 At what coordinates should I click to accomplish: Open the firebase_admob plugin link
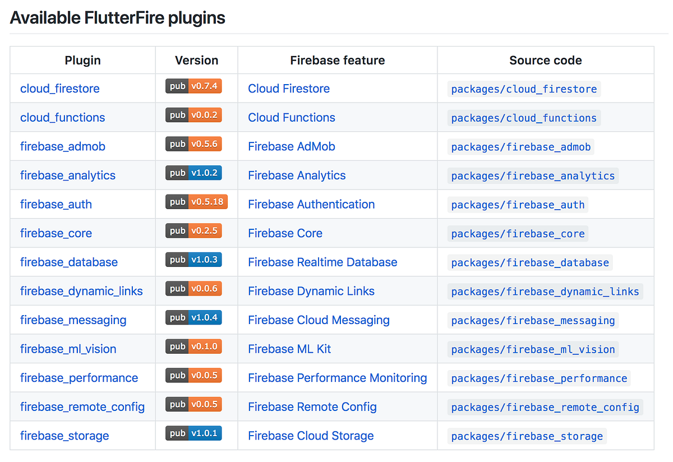point(62,146)
